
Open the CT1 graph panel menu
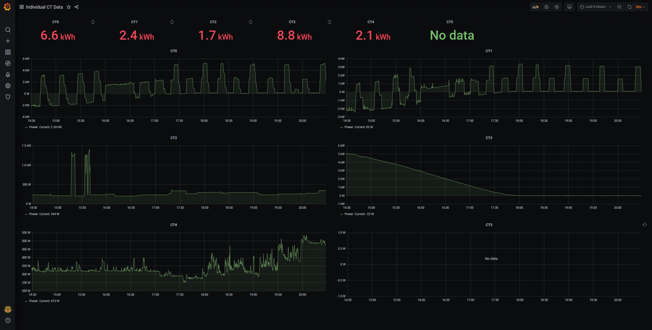[x=488, y=51]
